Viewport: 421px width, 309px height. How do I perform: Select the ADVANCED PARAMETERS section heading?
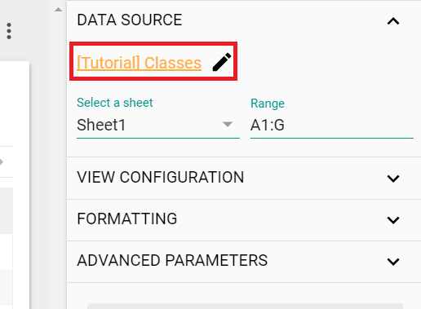172,261
